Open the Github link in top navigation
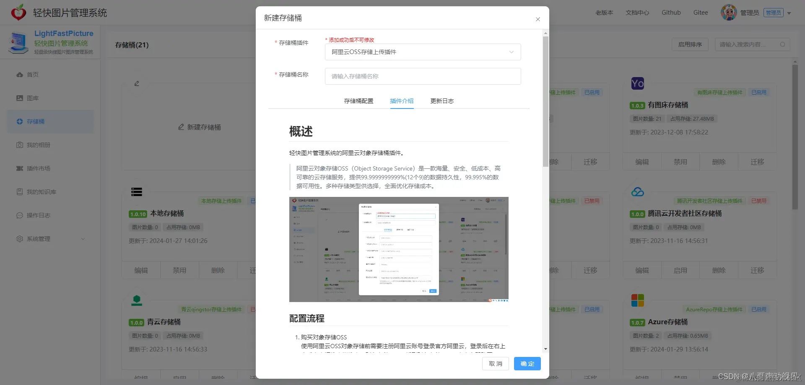Image resolution: width=805 pixels, height=385 pixels. click(671, 12)
